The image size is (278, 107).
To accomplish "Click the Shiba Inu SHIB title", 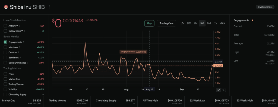I will [27, 7].
